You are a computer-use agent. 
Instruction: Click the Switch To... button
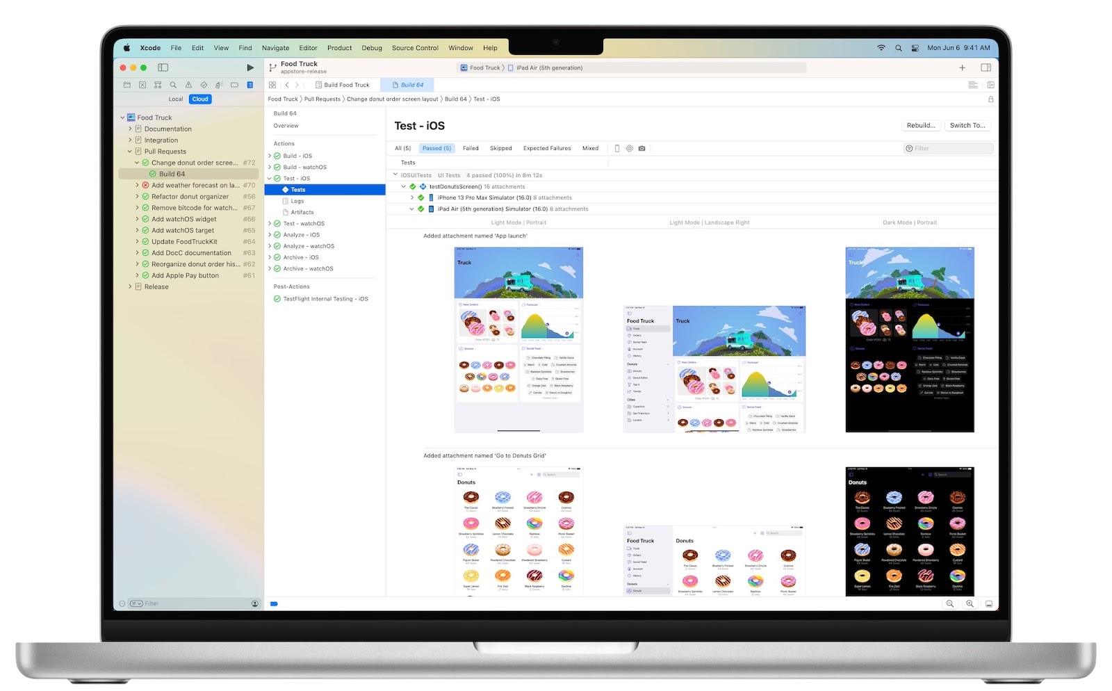tap(967, 125)
